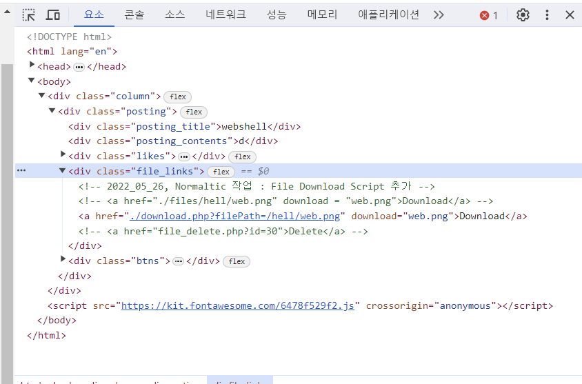
Task: Close the DevTools panel
Action: (x=570, y=15)
